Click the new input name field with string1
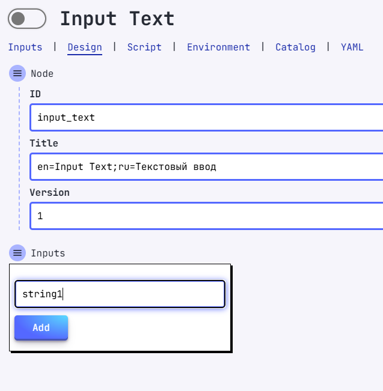The image size is (383, 391). tap(120, 294)
